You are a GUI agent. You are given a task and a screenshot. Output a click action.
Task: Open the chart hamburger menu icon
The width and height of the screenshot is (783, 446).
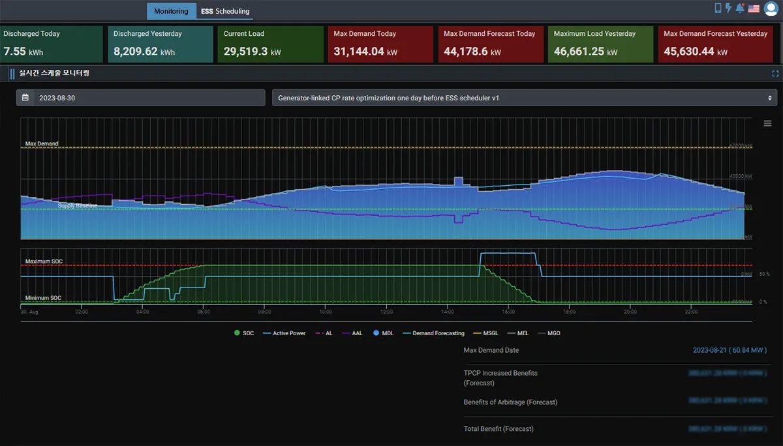tap(767, 123)
